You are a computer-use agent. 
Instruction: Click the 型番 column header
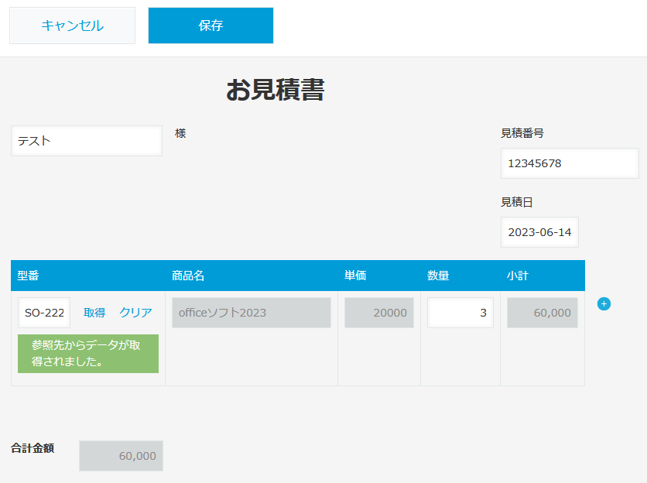[x=29, y=276]
